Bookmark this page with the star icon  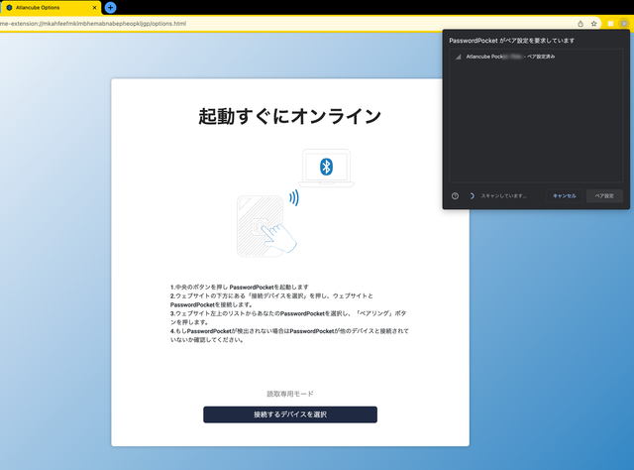tap(593, 24)
